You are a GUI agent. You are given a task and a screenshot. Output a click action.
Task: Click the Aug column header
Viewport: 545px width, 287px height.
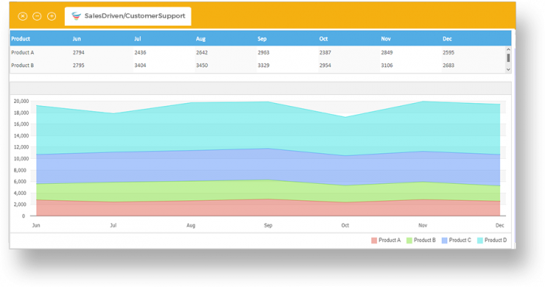click(200, 38)
